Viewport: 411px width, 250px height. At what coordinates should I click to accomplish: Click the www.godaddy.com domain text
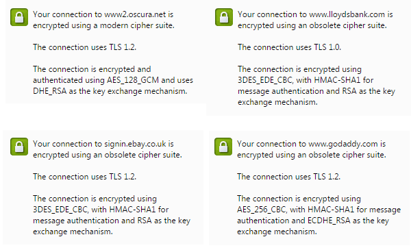343,144
